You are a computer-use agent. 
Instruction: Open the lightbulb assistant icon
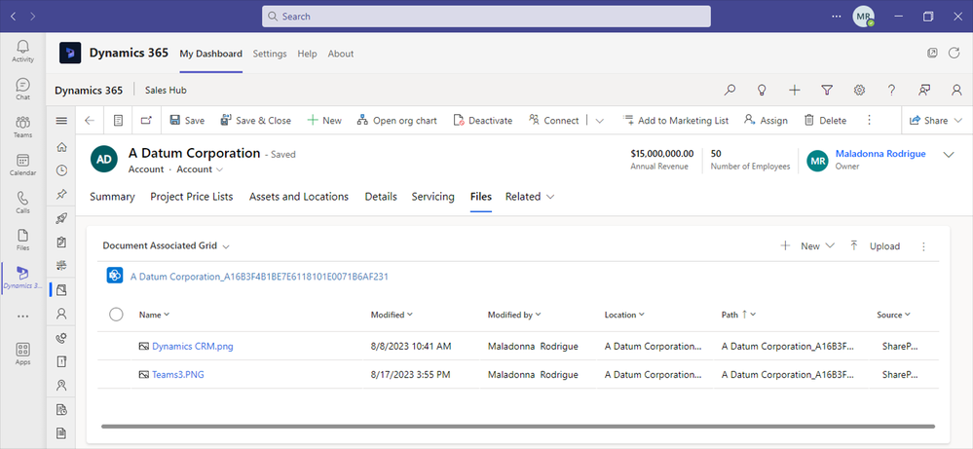point(762,90)
